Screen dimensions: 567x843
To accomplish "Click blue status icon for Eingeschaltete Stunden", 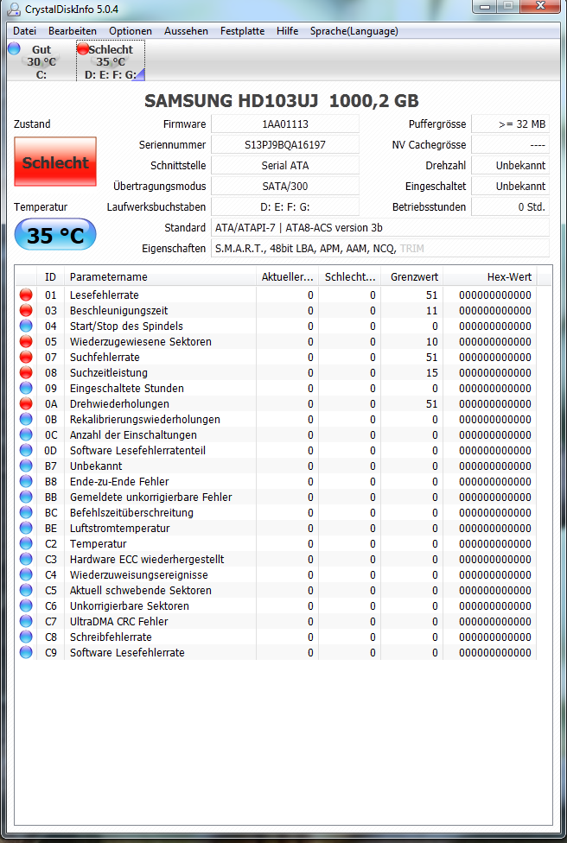I will pos(26,388).
